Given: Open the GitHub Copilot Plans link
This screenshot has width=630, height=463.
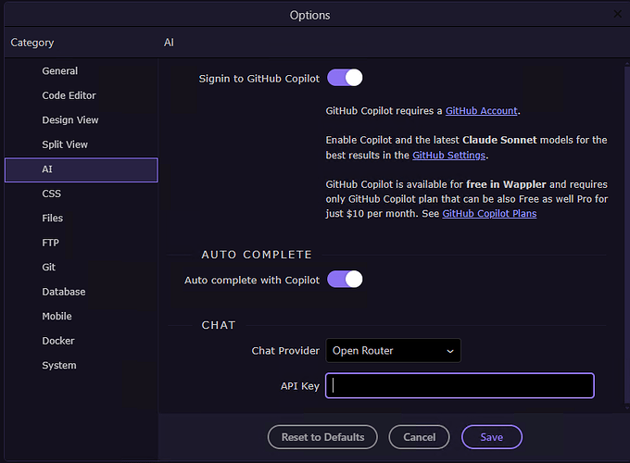Looking at the screenshot, I should [489, 214].
